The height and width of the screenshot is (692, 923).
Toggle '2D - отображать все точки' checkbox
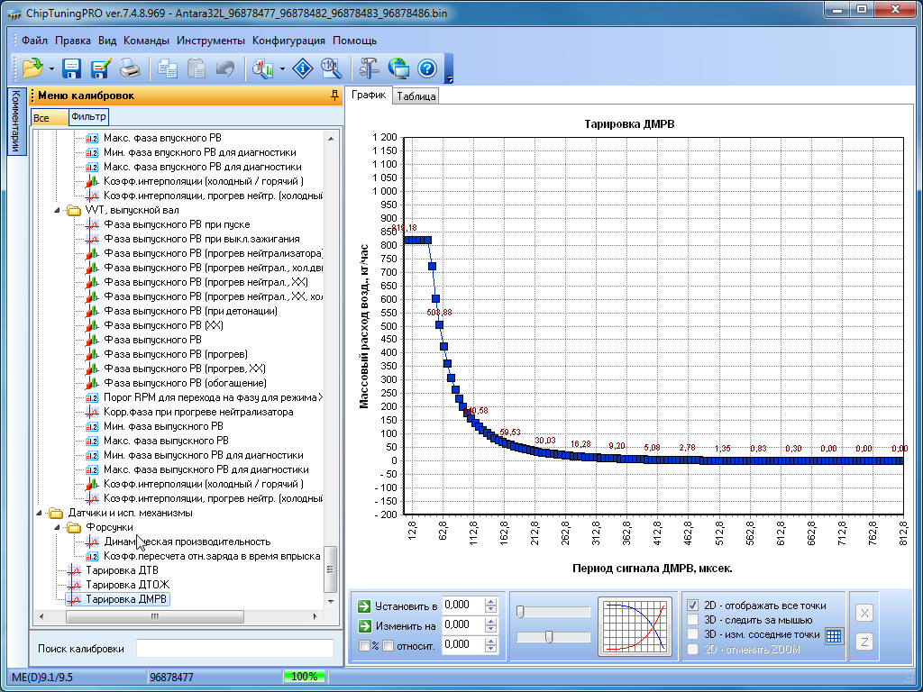pyautogui.click(x=693, y=605)
